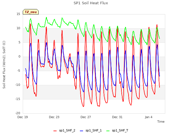Click the -15 y-axis tick label
182x136 pixels.
[18, 99]
